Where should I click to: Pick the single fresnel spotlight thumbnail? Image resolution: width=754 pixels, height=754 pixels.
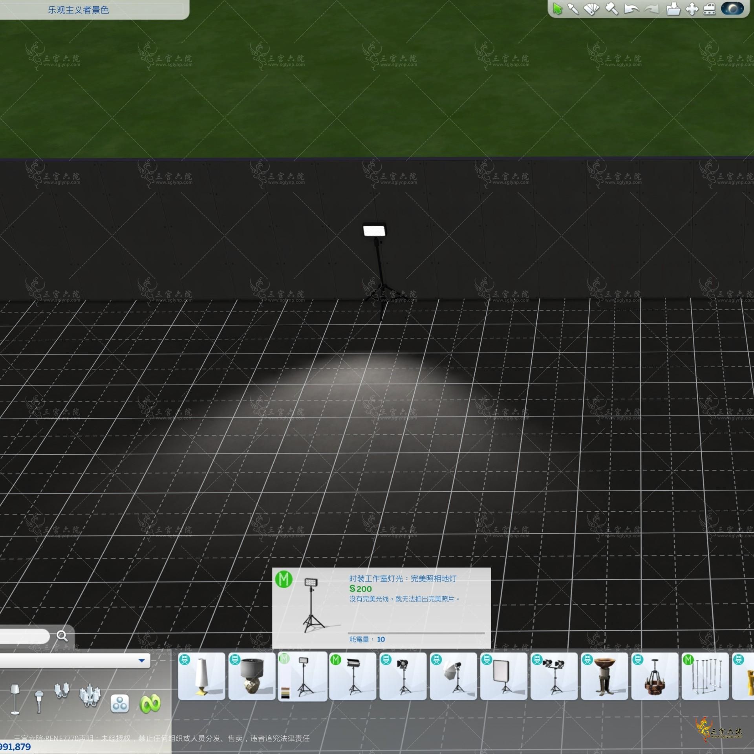coord(403,676)
